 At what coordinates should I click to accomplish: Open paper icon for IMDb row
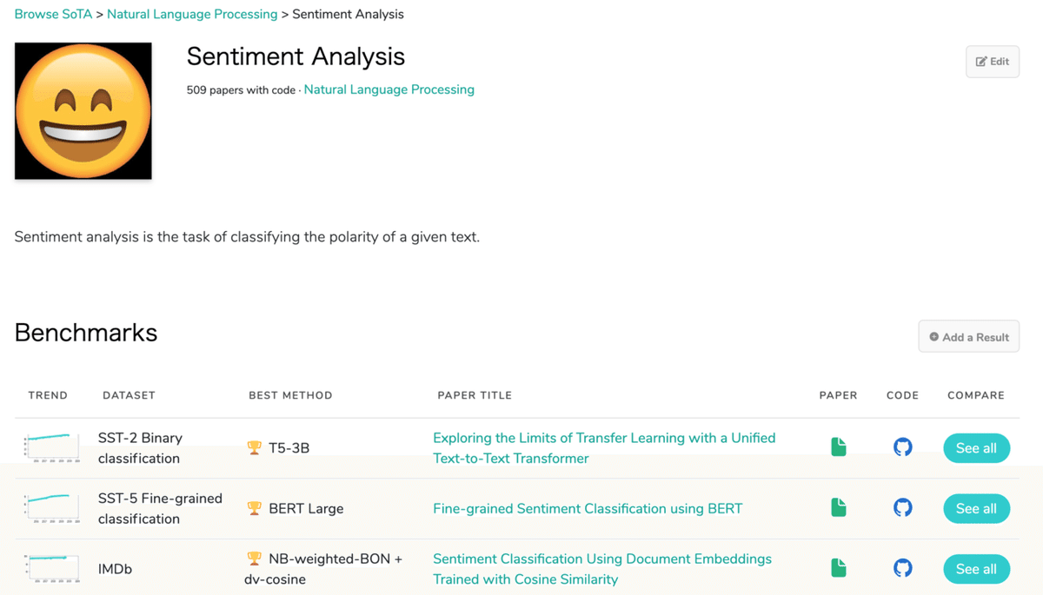[x=838, y=568]
